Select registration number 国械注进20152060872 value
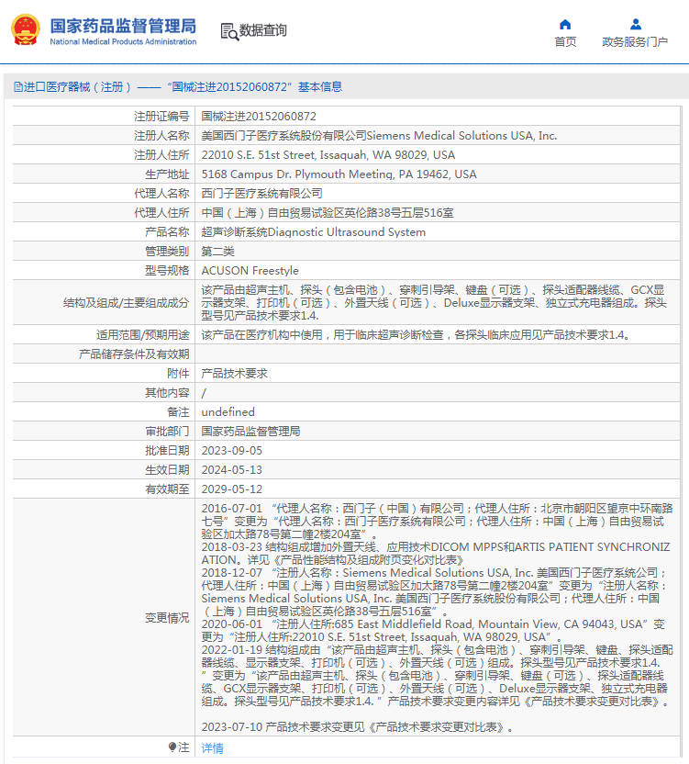The width and height of the screenshot is (689, 764). (x=259, y=117)
